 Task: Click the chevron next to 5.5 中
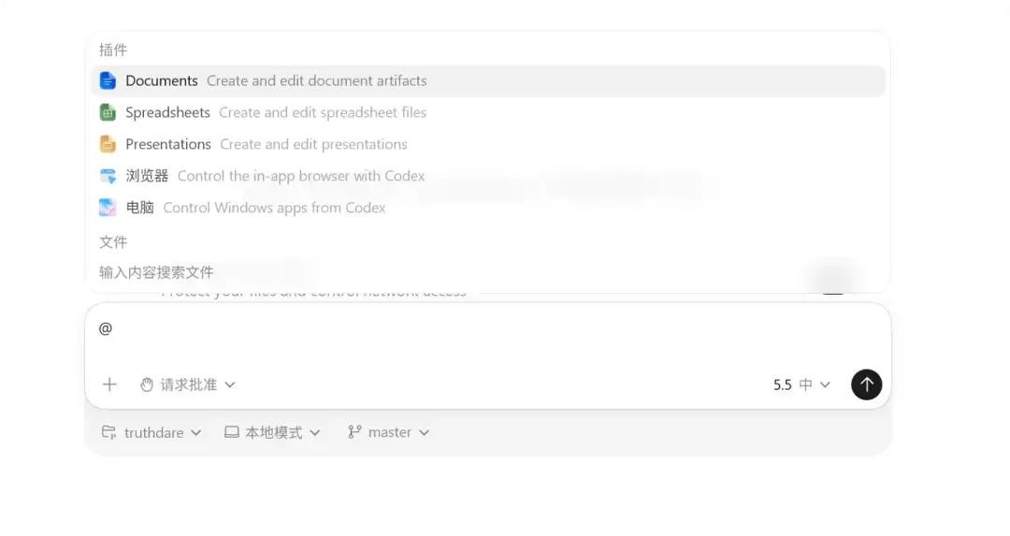click(x=825, y=384)
